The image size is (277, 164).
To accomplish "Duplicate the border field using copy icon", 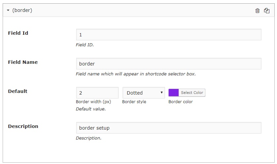I will click(267, 11).
